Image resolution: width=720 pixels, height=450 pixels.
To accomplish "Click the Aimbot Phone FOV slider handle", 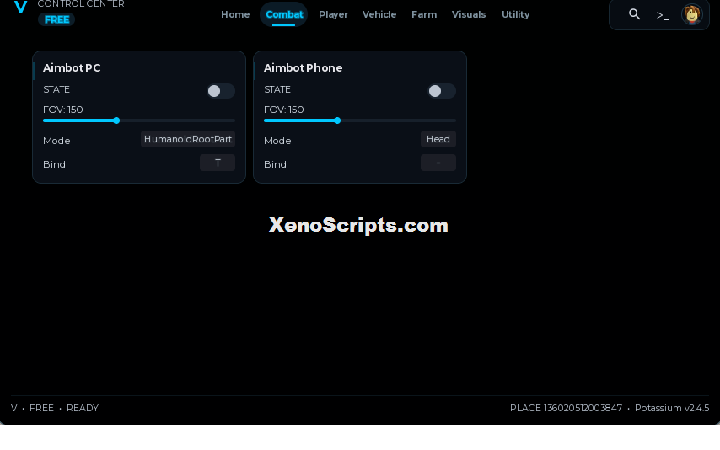I will pyautogui.click(x=337, y=121).
